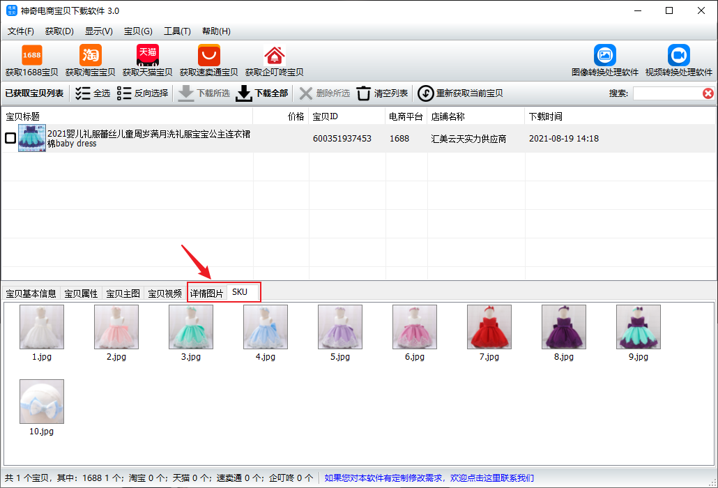The width and height of the screenshot is (718, 488).
Task: Click status bar item count summary text
Action: (x=159, y=478)
